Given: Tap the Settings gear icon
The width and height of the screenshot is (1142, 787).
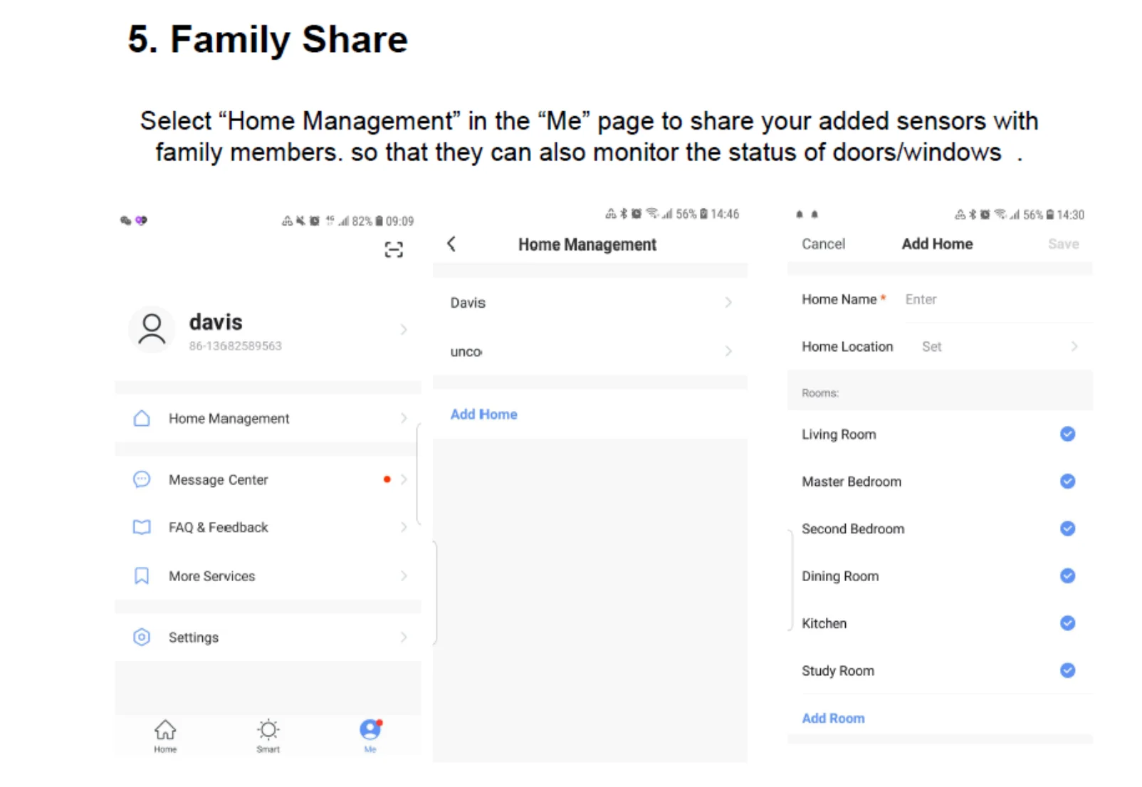Looking at the screenshot, I should pyautogui.click(x=142, y=637).
